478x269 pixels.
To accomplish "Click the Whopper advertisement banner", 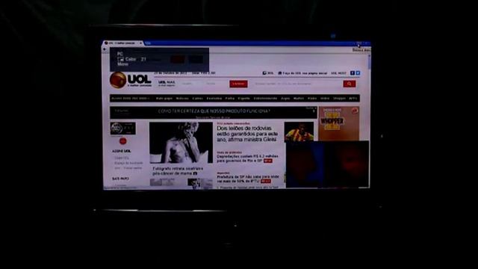I will pyautogui.click(x=338, y=123).
